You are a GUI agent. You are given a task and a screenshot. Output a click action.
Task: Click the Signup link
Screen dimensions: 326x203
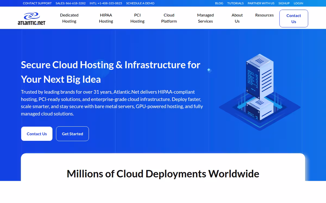[x=284, y=3]
